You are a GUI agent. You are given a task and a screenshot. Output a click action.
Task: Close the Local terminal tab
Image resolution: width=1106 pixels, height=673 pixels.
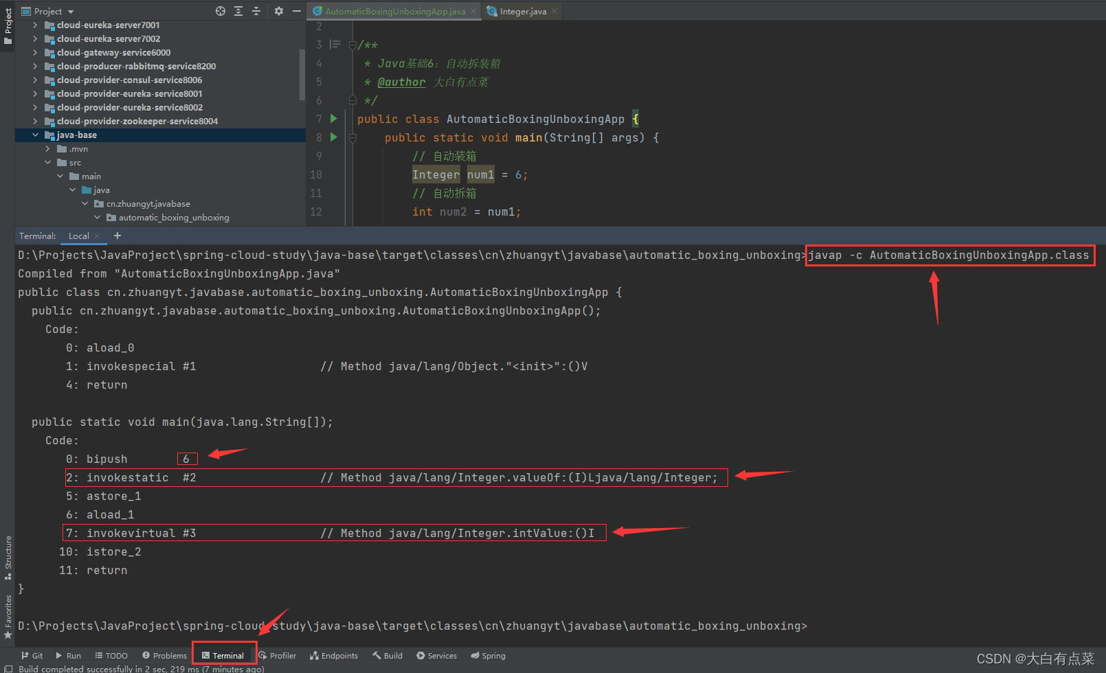(97, 236)
